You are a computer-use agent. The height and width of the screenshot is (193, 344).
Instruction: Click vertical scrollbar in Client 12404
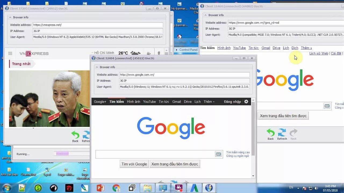(253, 129)
